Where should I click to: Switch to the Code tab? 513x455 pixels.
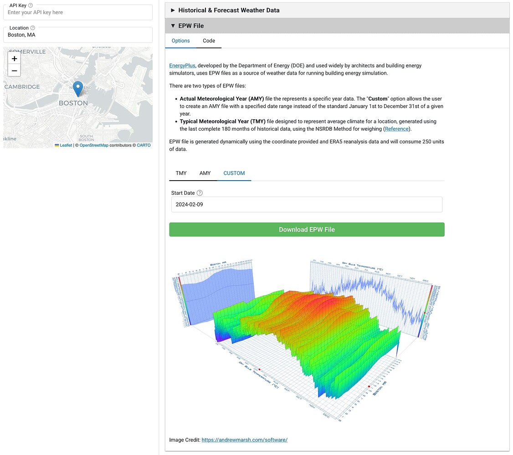pos(209,40)
